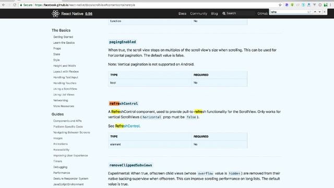Open the gray funnel extension icon
Screen dimensions: 334x188
314,5
